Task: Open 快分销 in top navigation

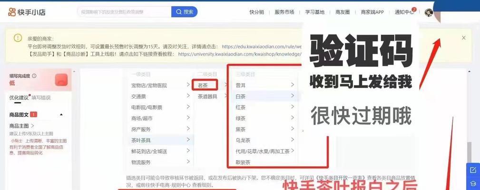Action: 256,12
